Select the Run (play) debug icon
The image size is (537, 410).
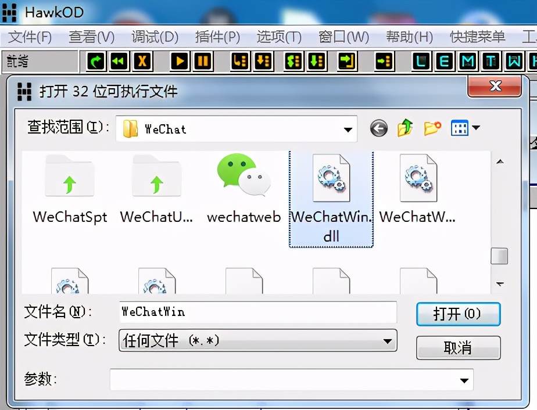(x=179, y=61)
